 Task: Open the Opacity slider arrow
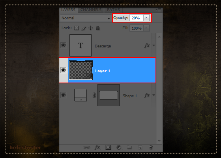146,18
